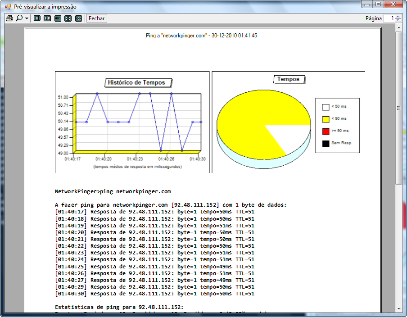Click the 'Página' label in the toolbar
The height and width of the screenshot is (317, 407).
[374, 18]
